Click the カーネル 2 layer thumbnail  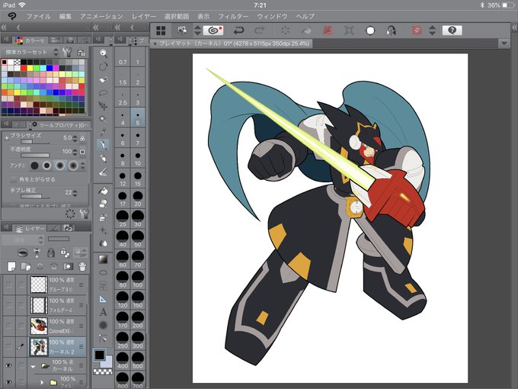[x=38, y=346]
